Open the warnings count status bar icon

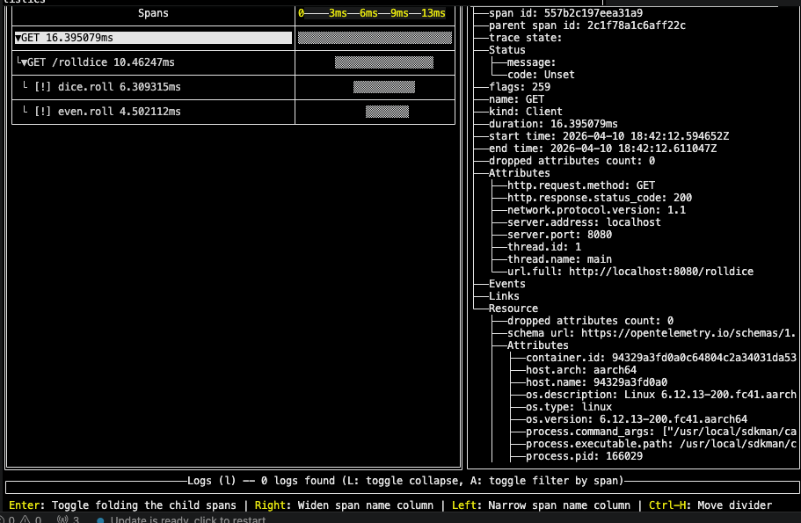[x=32, y=519]
